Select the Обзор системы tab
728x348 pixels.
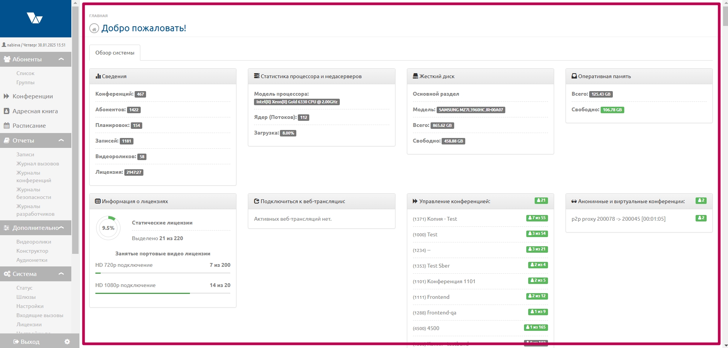[115, 53]
